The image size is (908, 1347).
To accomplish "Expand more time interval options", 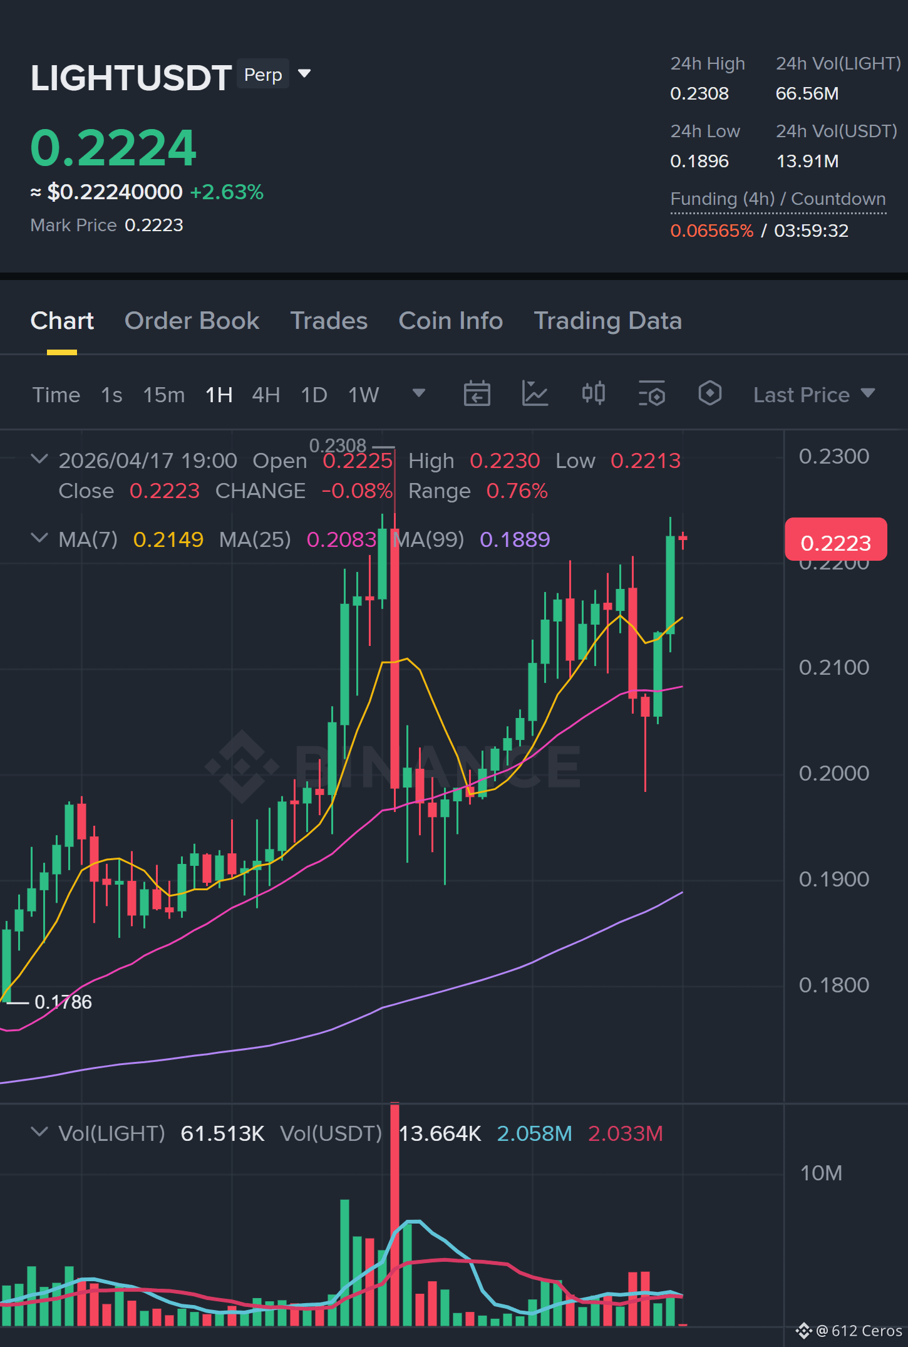I will point(419,393).
